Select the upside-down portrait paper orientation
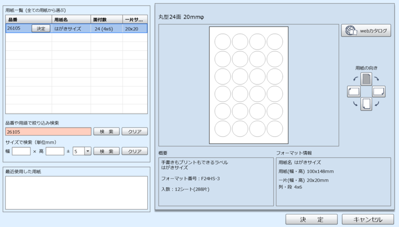The height and width of the screenshot is (227, 399). (x=366, y=103)
